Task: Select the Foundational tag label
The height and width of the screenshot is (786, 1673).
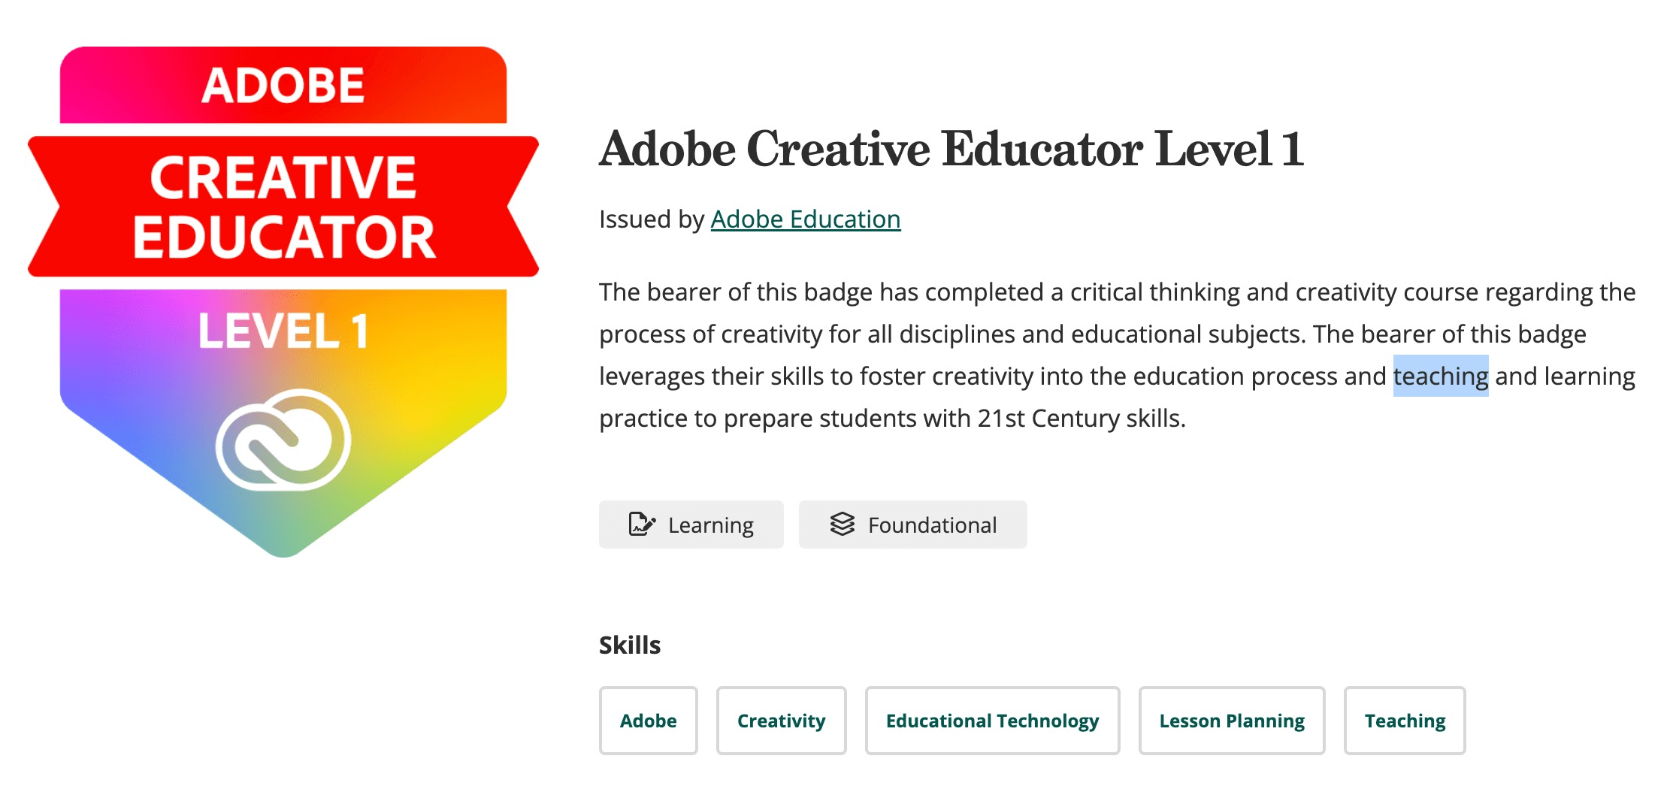Action: pos(932,525)
